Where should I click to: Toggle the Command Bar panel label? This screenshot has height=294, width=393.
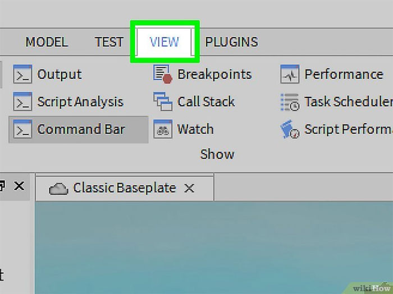click(81, 129)
